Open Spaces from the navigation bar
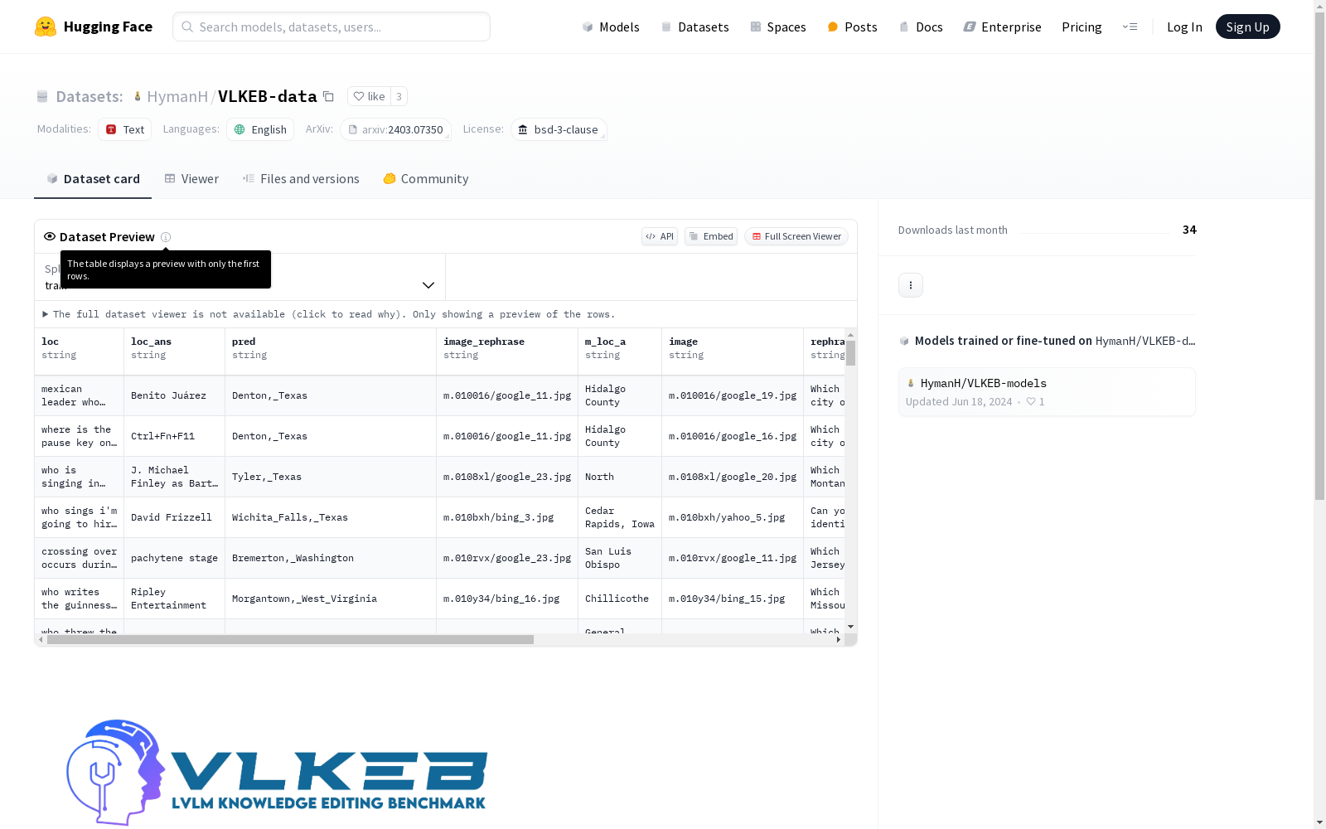This screenshot has height=829, width=1326. tap(778, 27)
